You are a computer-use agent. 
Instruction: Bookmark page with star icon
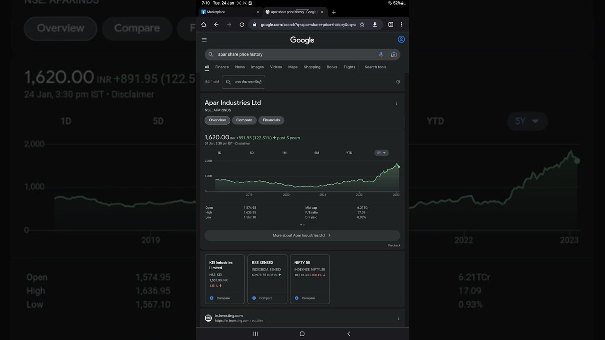[362, 25]
